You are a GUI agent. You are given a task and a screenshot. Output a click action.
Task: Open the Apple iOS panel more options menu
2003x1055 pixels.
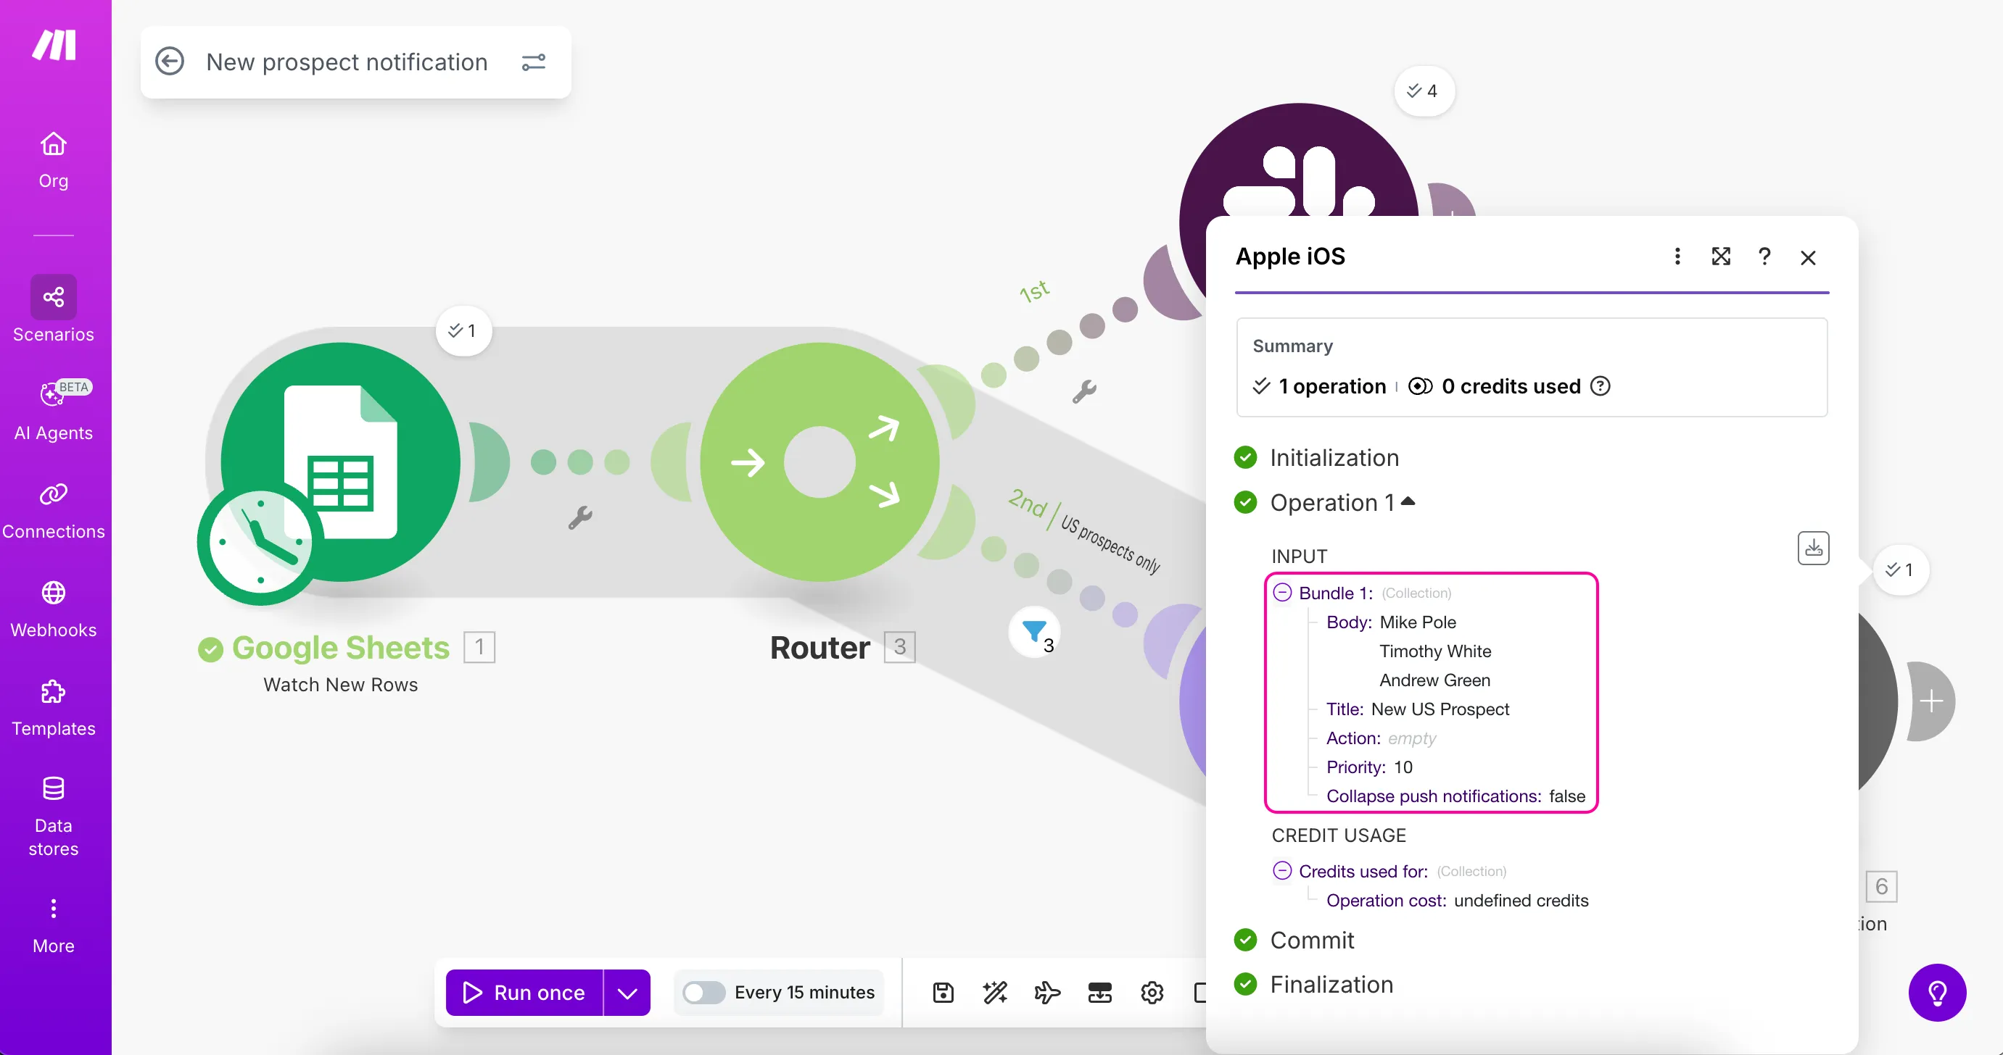click(x=1677, y=257)
